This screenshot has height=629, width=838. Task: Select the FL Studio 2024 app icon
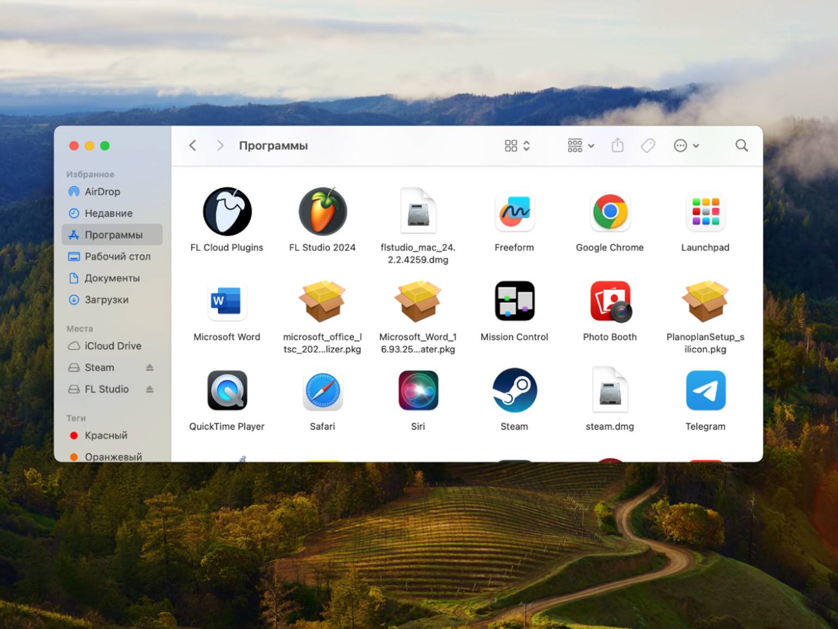323,211
